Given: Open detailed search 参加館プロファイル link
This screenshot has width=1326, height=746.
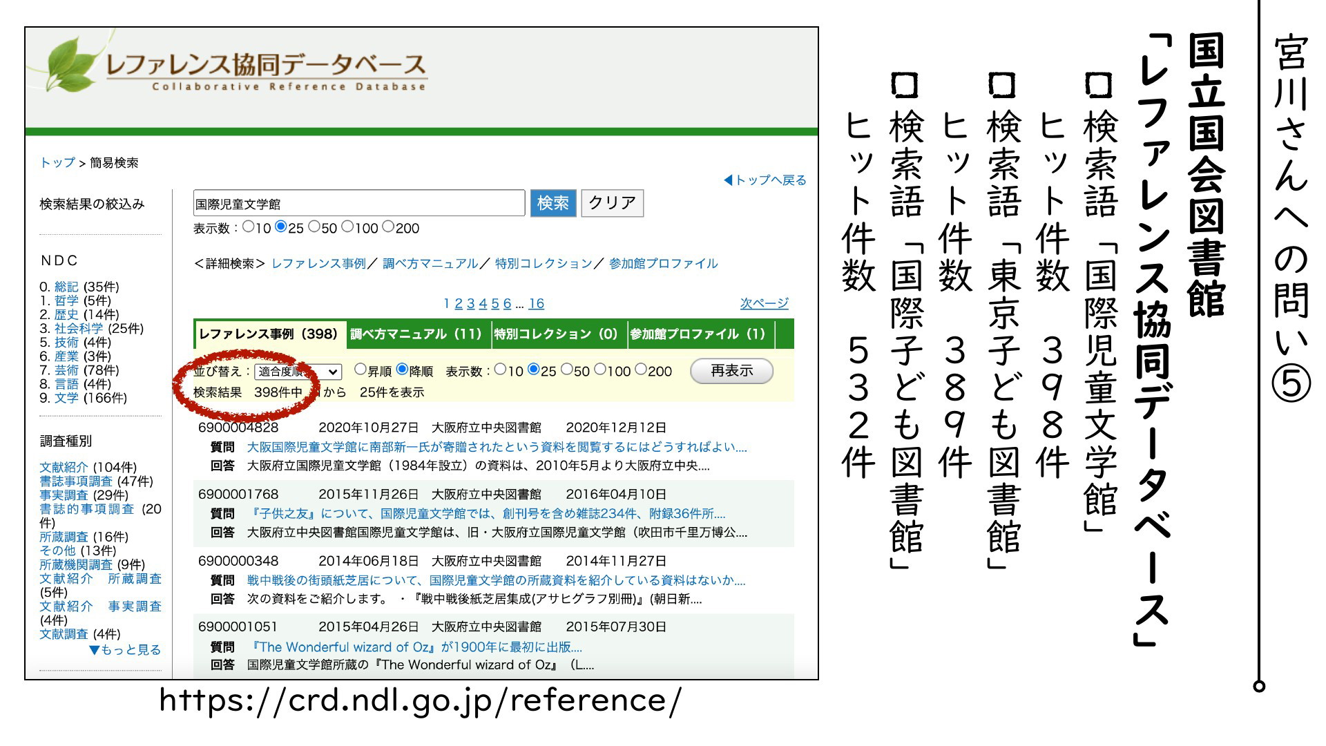Looking at the screenshot, I should (x=663, y=264).
